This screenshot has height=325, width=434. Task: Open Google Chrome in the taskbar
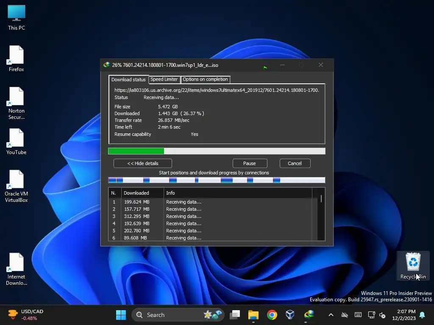272,315
